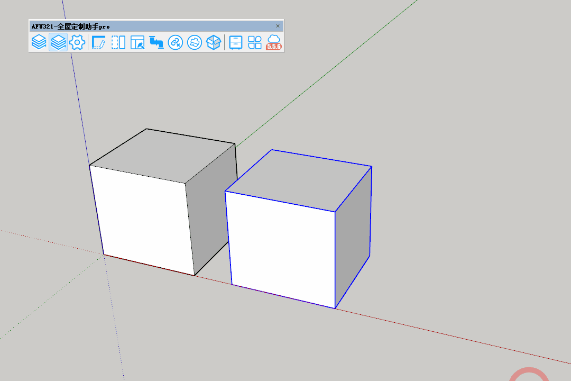Click the four-square grid icon
This screenshot has height=381, width=571.
255,42
